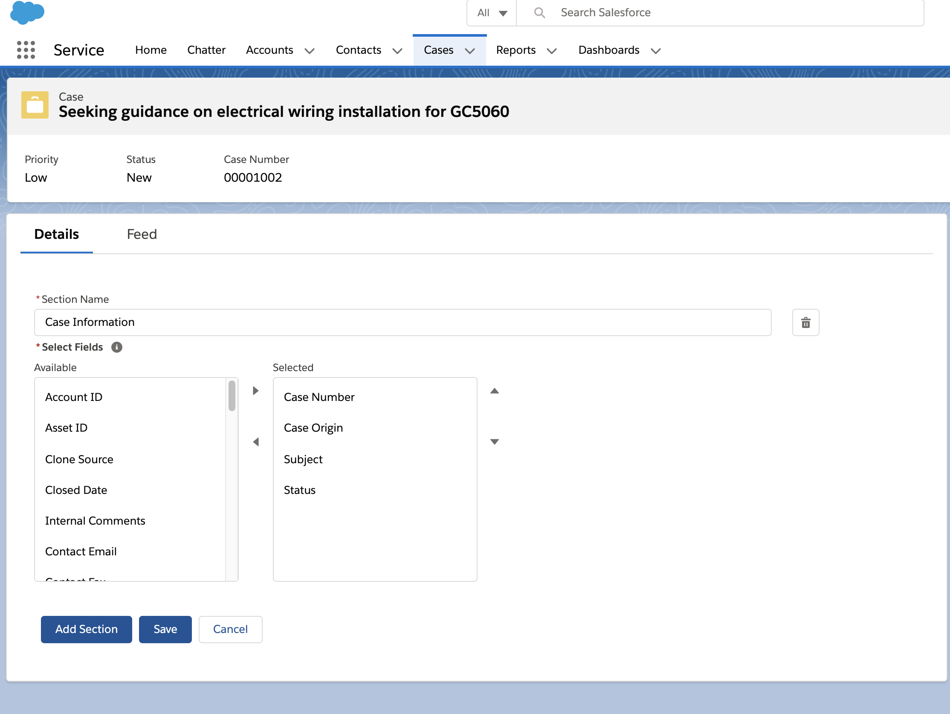This screenshot has width=950, height=714.
Task: Open the All search scope dropdown
Action: (492, 13)
